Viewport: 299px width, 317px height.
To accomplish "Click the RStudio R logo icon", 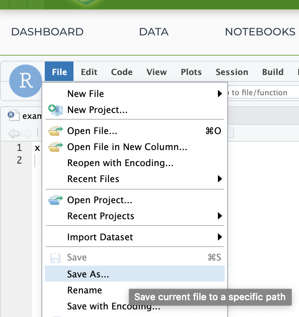I will click(x=25, y=81).
